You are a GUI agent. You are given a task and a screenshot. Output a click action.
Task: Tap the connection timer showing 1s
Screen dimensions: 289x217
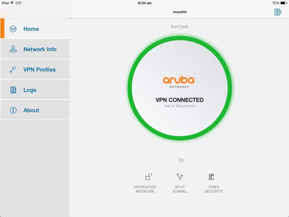tap(180, 160)
